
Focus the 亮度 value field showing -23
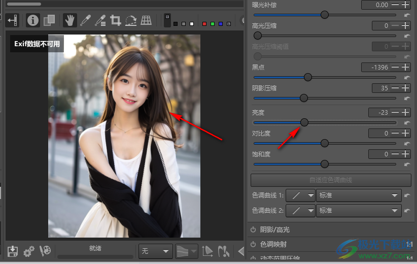[379, 112]
